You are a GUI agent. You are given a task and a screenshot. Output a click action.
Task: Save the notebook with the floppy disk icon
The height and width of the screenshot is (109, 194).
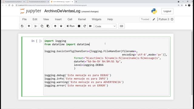pyautogui.click(x=22, y=26)
